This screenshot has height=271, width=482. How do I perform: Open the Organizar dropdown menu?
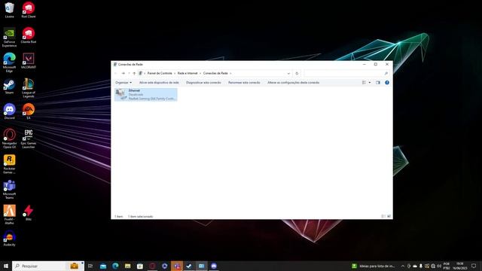pyautogui.click(x=124, y=83)
